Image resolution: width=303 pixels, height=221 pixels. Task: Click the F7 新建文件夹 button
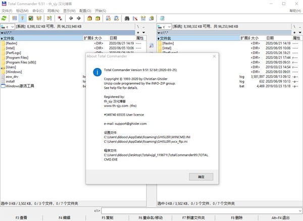point(193,217)
